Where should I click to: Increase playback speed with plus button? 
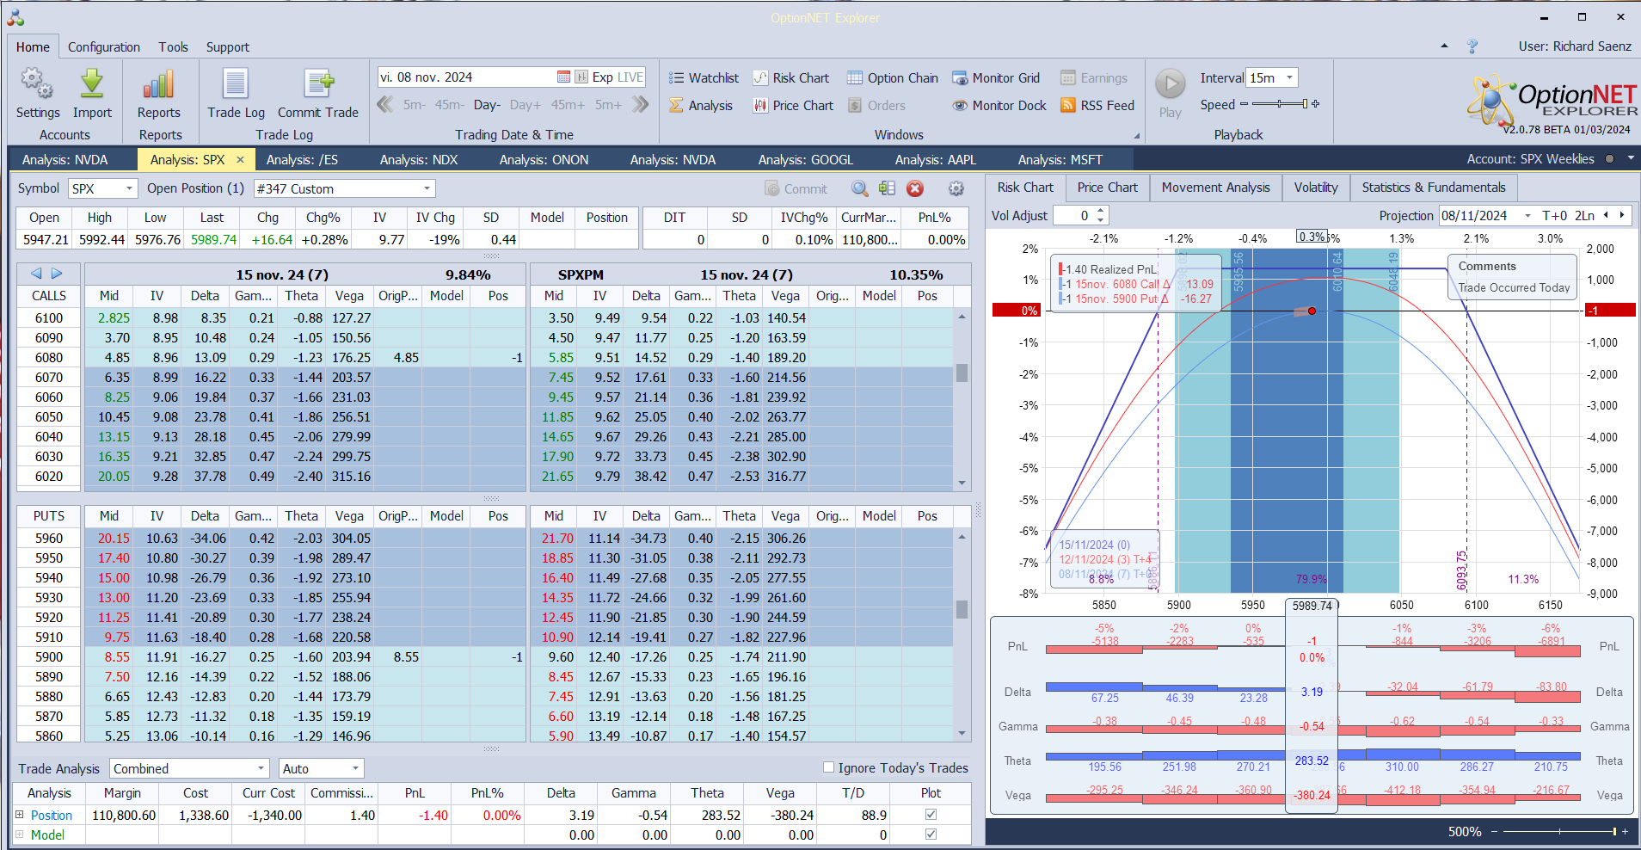pos(1315,104)
